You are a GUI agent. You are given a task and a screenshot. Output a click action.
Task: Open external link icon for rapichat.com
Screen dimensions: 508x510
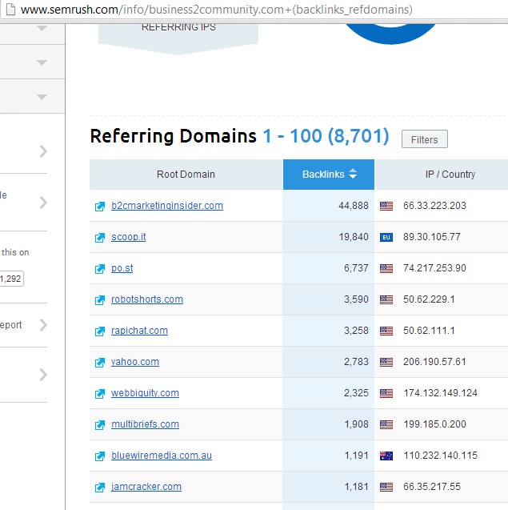click(x=100, y=331)
